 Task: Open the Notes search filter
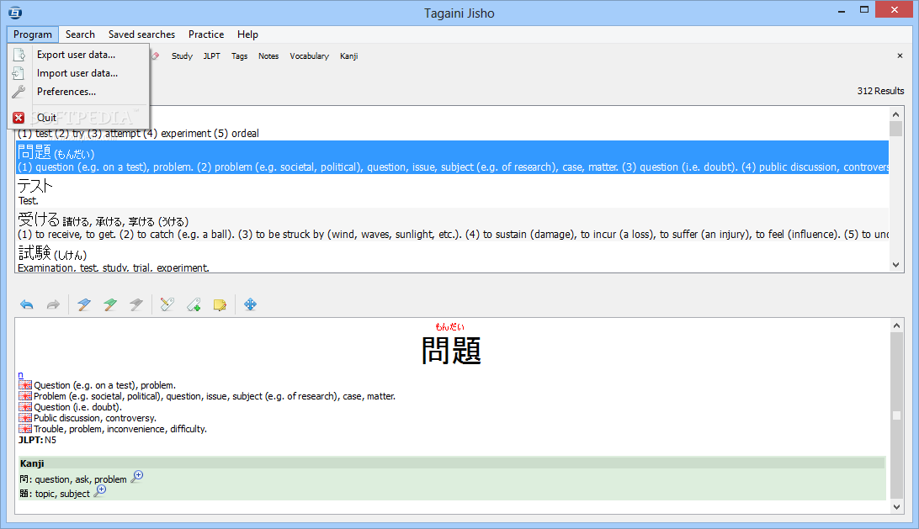point(268,56)
